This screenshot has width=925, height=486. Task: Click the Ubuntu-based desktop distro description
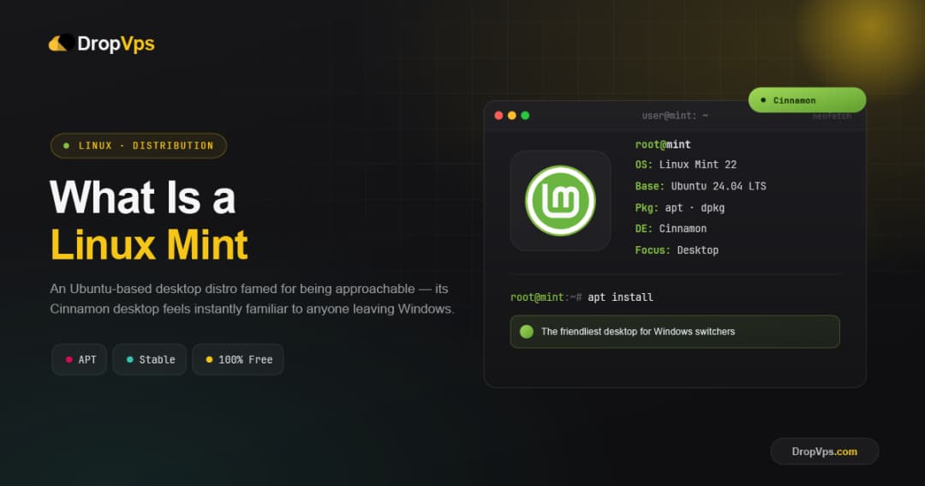pos(252,299)
